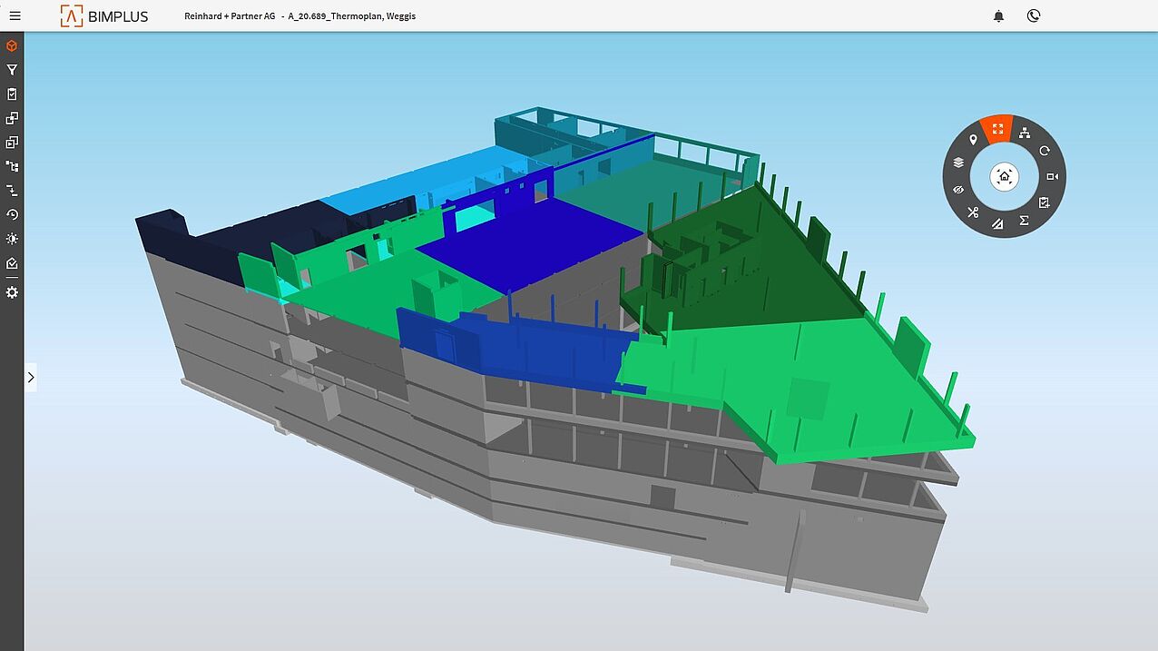Open the overlapping squares plus sidebar icon
The image size is (1158, 651).
[12, 118]
